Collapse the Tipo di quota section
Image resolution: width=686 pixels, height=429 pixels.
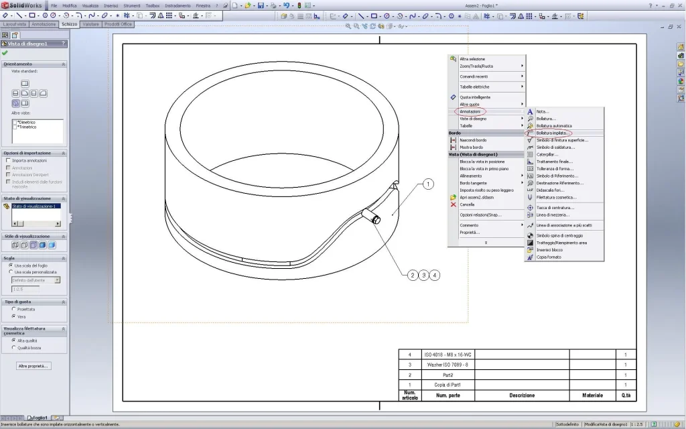(63, 302)
